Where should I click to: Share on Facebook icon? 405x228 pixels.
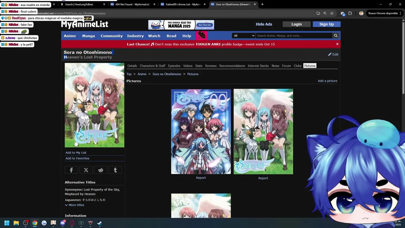pos(71,170)
